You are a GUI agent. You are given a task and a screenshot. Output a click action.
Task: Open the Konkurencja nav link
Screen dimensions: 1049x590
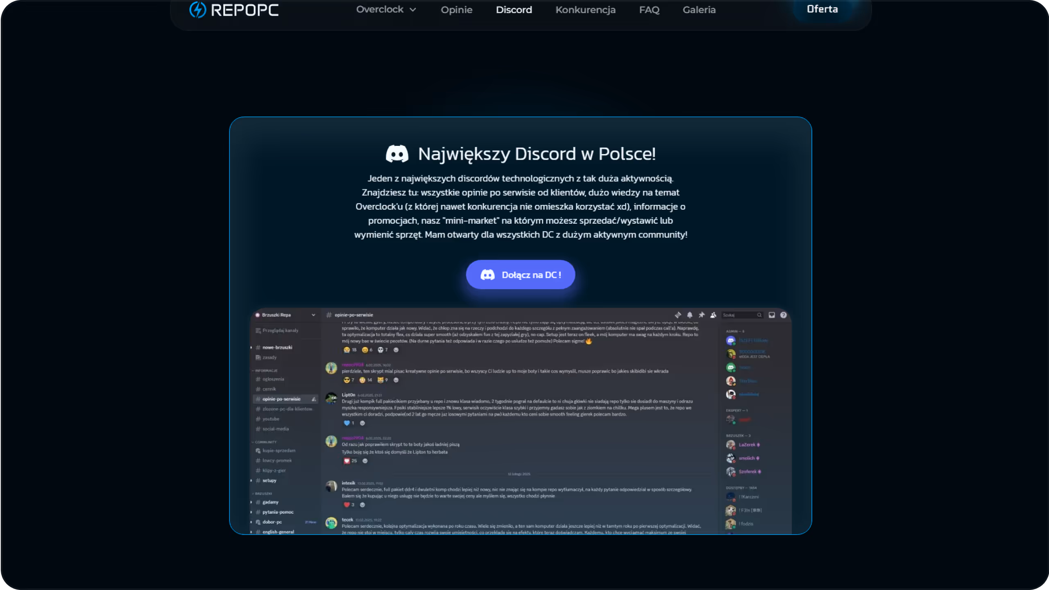585,9
